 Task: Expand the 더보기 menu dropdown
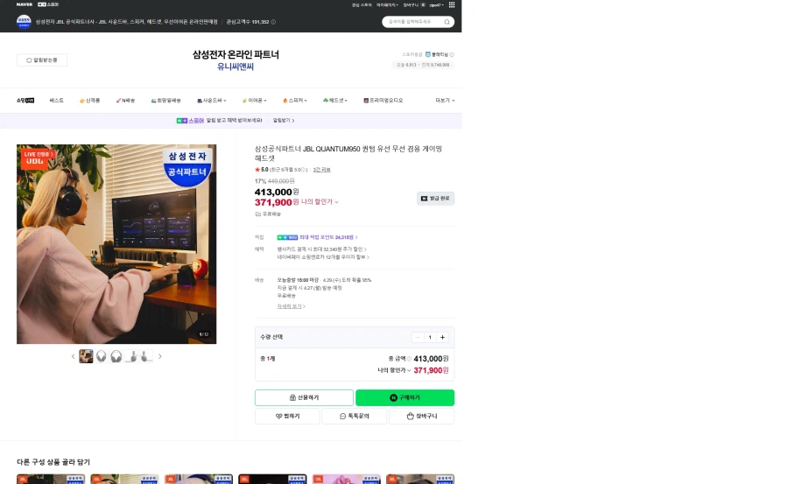pos(445,101)
